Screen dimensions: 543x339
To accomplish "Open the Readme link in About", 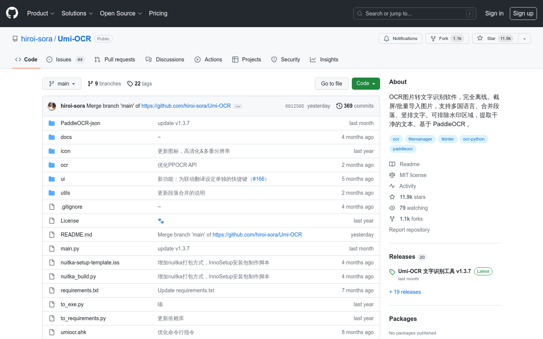I will (x=404, y=164).
